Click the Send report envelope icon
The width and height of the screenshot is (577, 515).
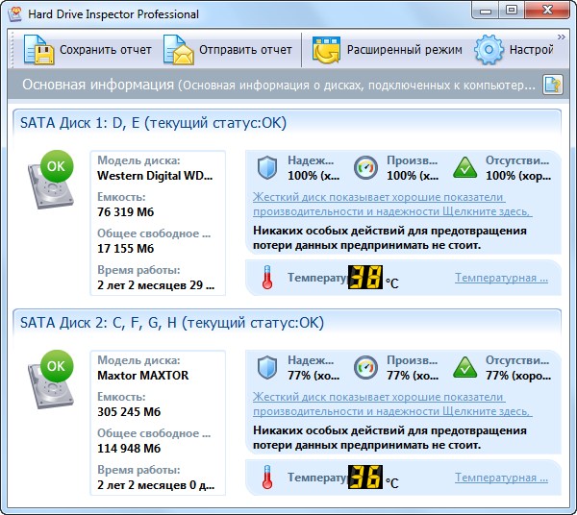tap(179, 50)
